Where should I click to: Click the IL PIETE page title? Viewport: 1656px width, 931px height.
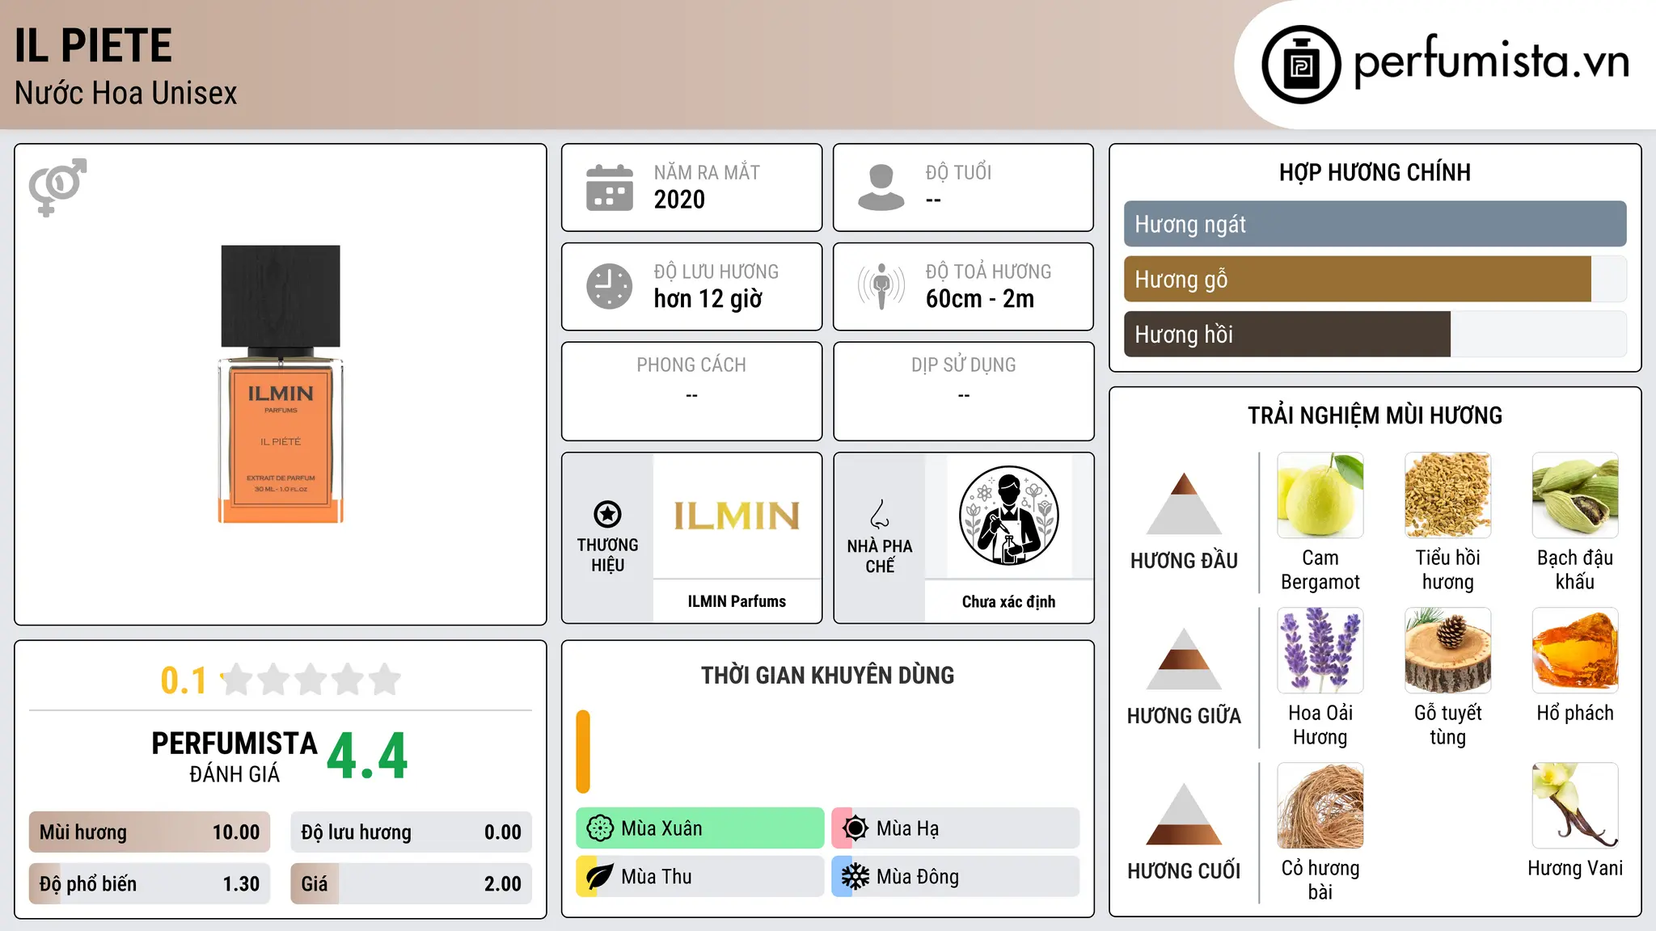tap(93, 45)
